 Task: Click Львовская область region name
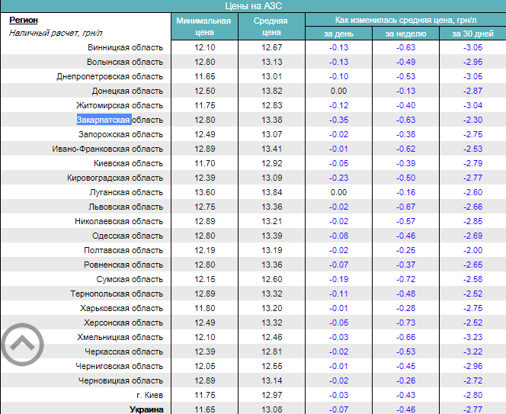(126, 207)
